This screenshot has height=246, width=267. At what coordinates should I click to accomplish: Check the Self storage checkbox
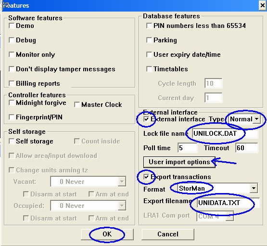12,141
